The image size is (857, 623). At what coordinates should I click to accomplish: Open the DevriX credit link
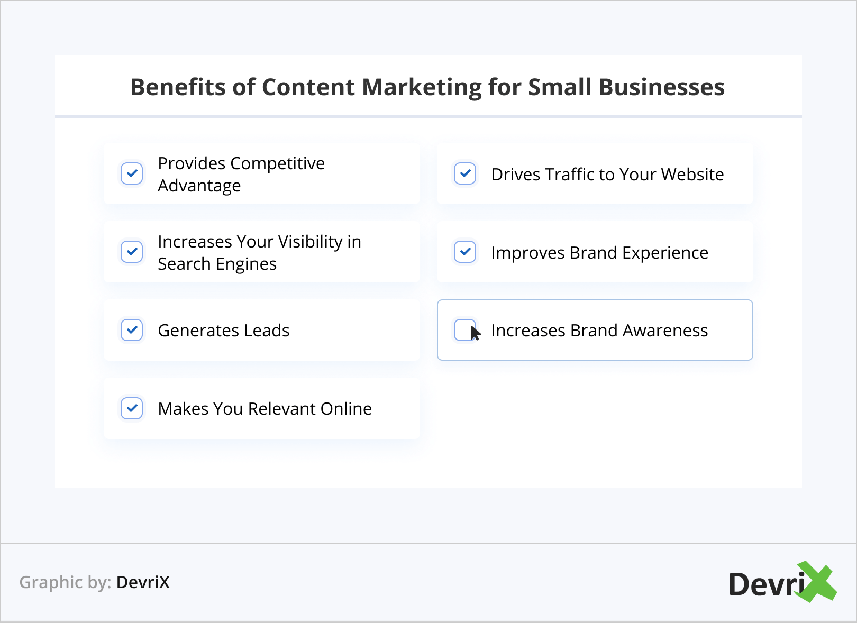pyautogui.click(x=143, y=582)
